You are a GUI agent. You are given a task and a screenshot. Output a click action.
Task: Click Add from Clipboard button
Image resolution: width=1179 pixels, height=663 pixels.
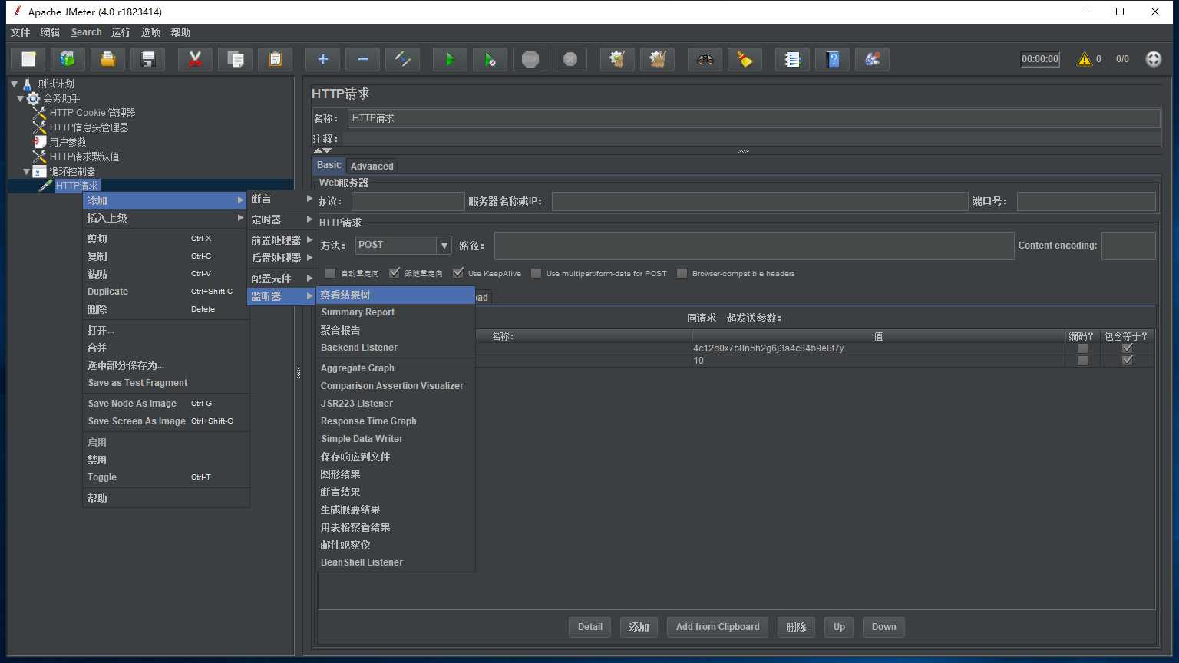[718, 627]
